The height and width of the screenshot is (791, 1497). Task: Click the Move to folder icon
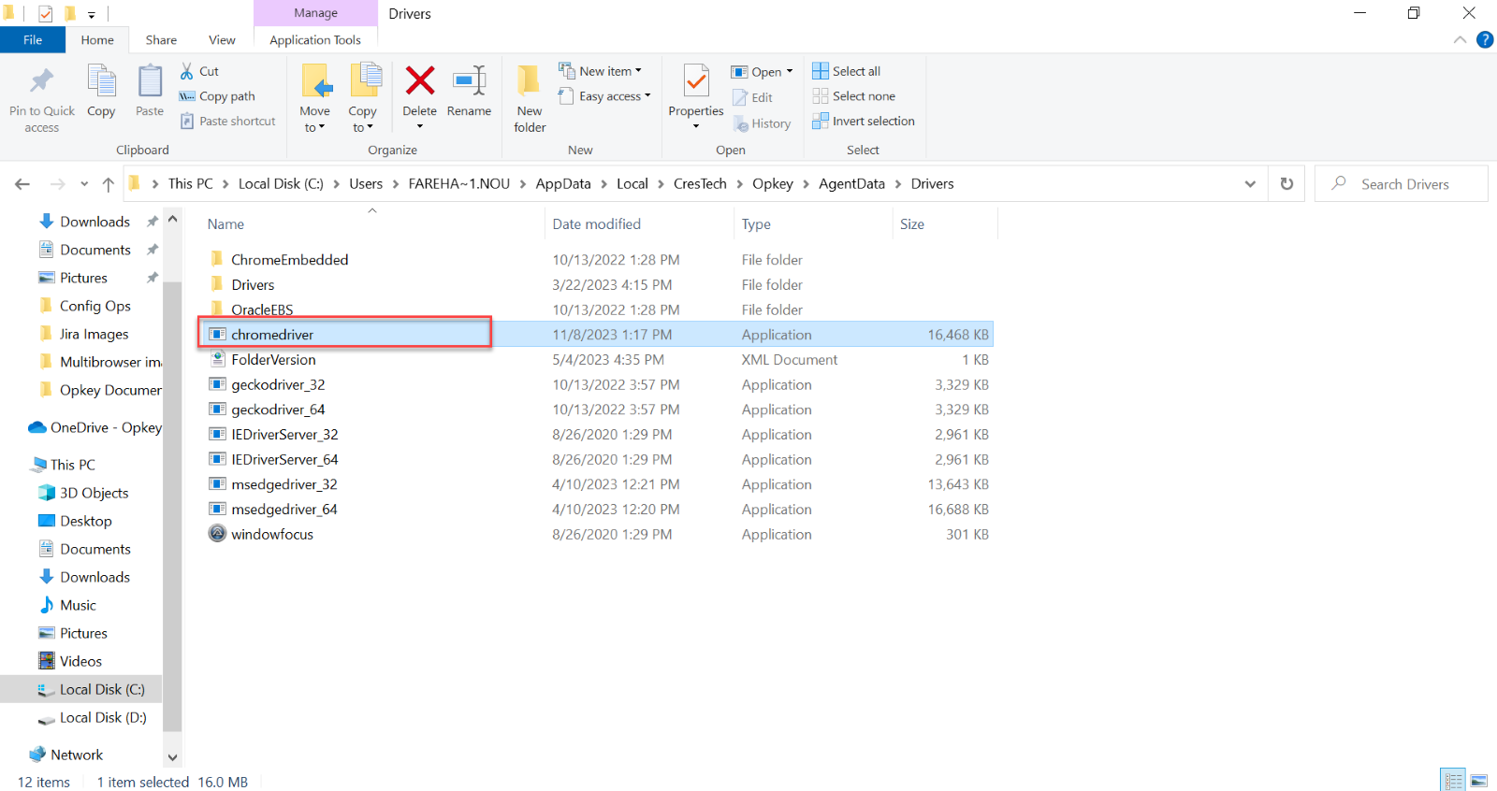(315, 81)
